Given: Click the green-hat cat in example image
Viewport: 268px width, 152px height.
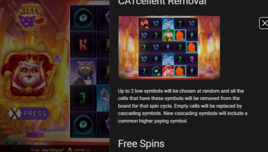Looking at the screenshot, I should click(168, 35).
